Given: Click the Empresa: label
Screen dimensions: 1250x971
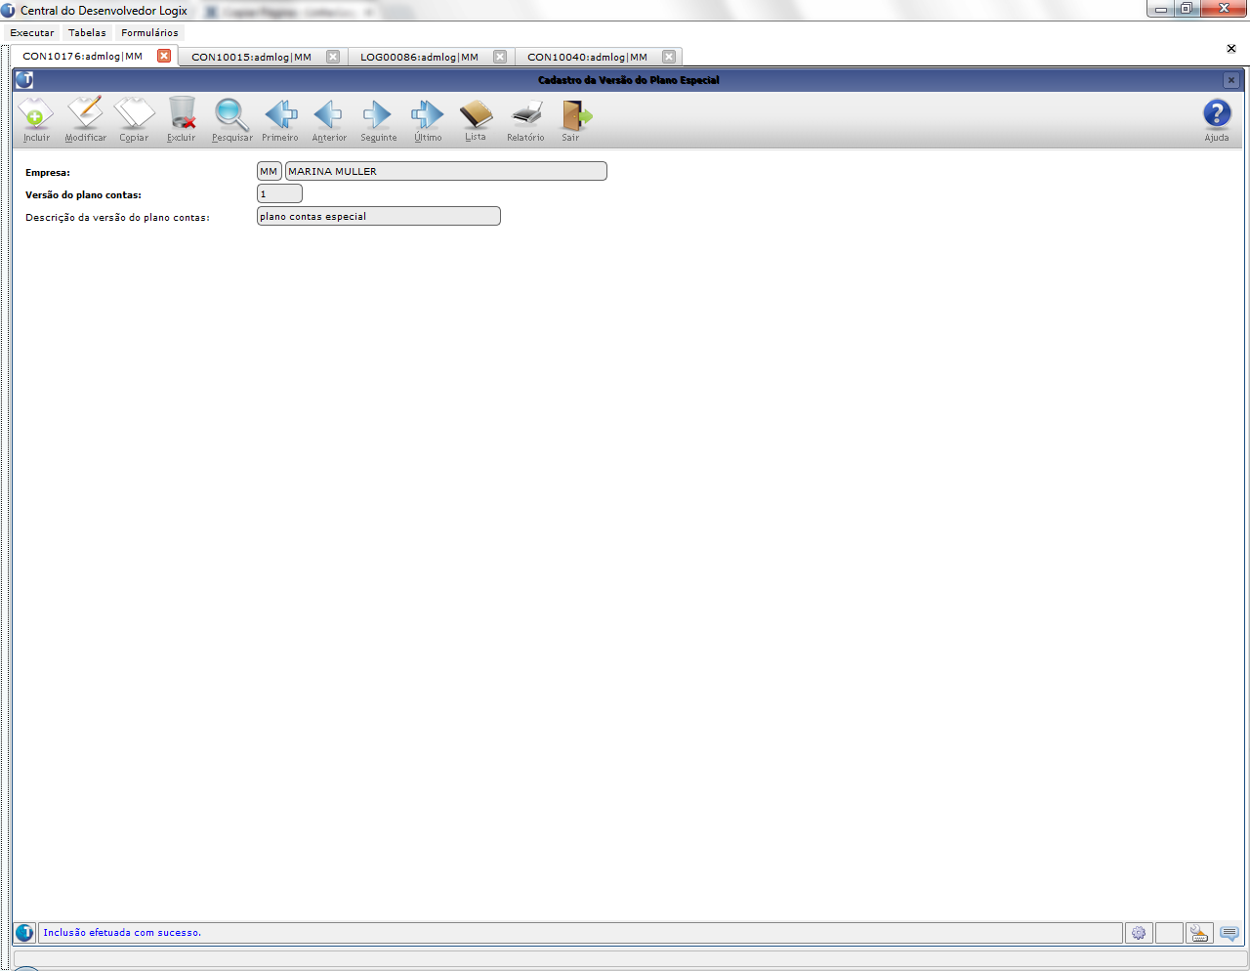Looking at the screenshot, I should pos(48,173).
